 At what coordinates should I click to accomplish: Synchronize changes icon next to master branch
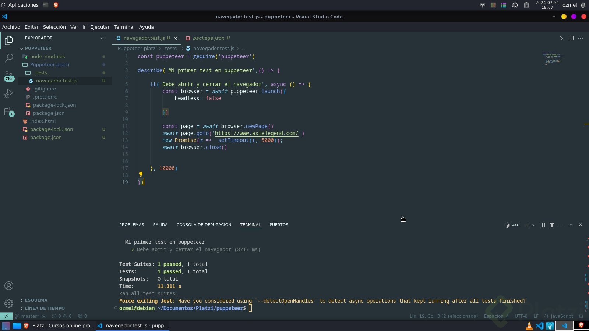pyautogui.click(x=44, y=316)
